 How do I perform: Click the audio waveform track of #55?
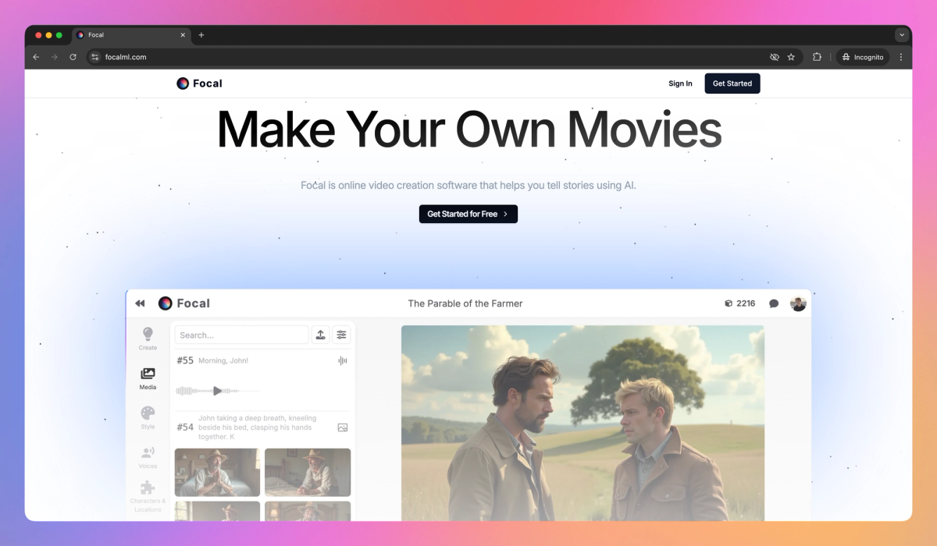(218, 391)
